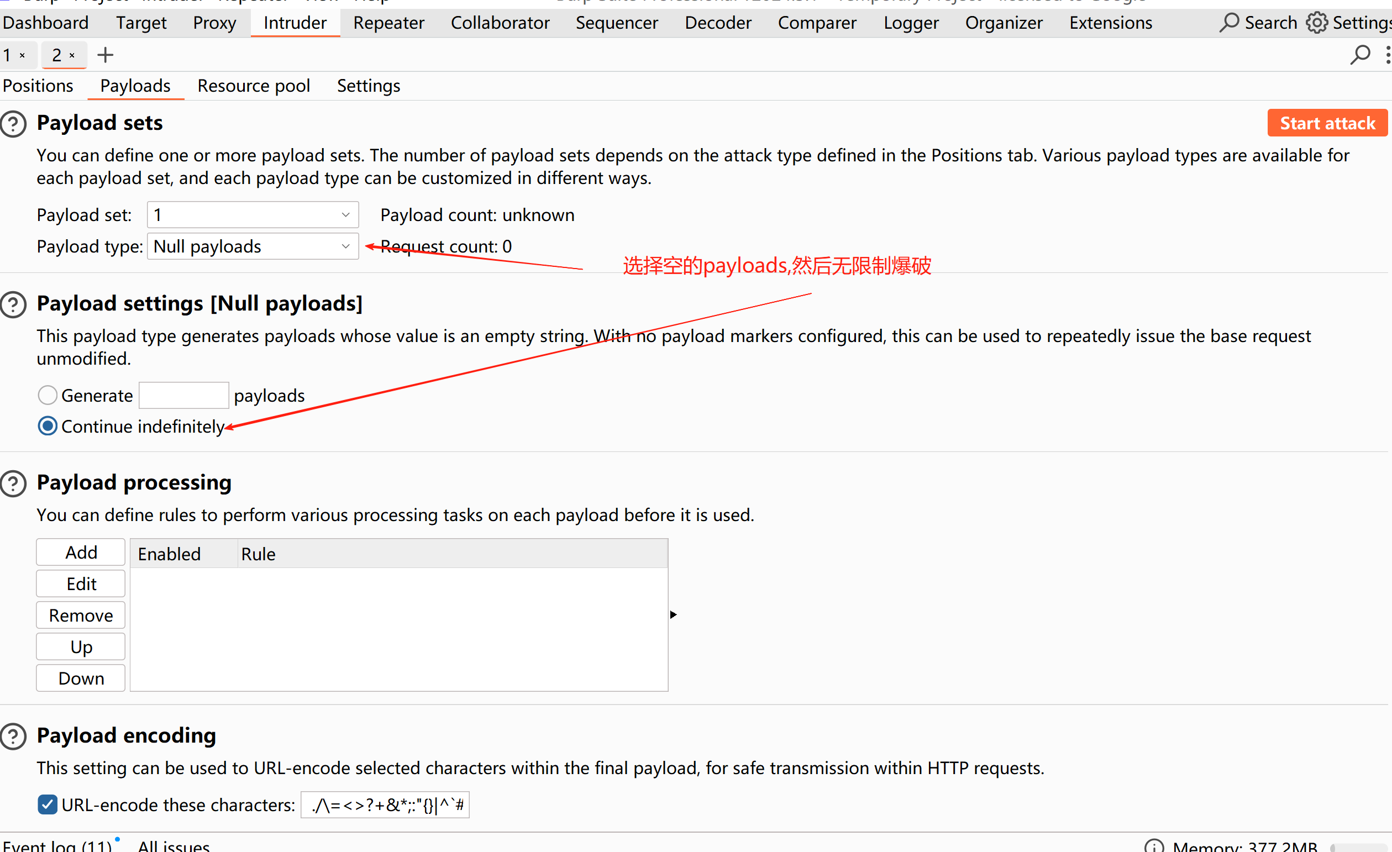Switch to the Repeater tab
This screenshot has height=852, width=1392.
(388, 23)
